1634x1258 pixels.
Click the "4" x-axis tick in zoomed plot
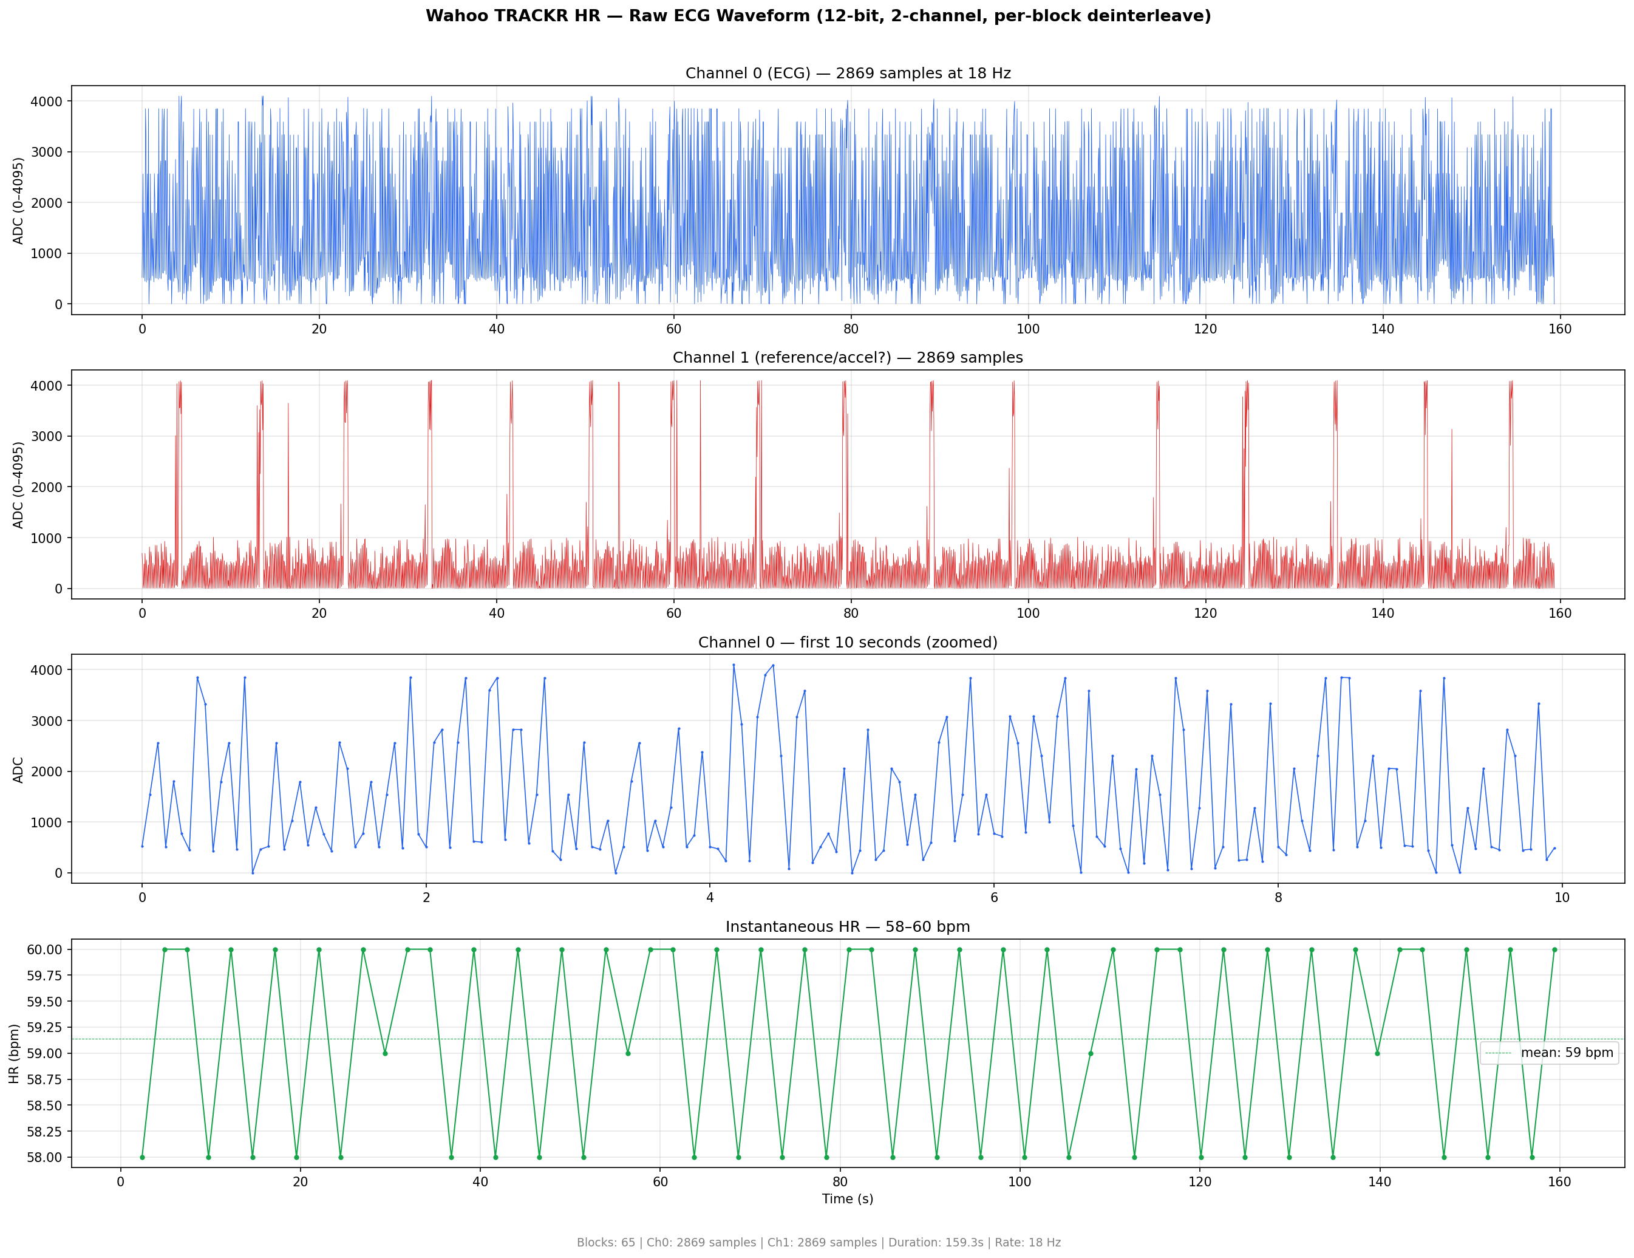(710, 898)
